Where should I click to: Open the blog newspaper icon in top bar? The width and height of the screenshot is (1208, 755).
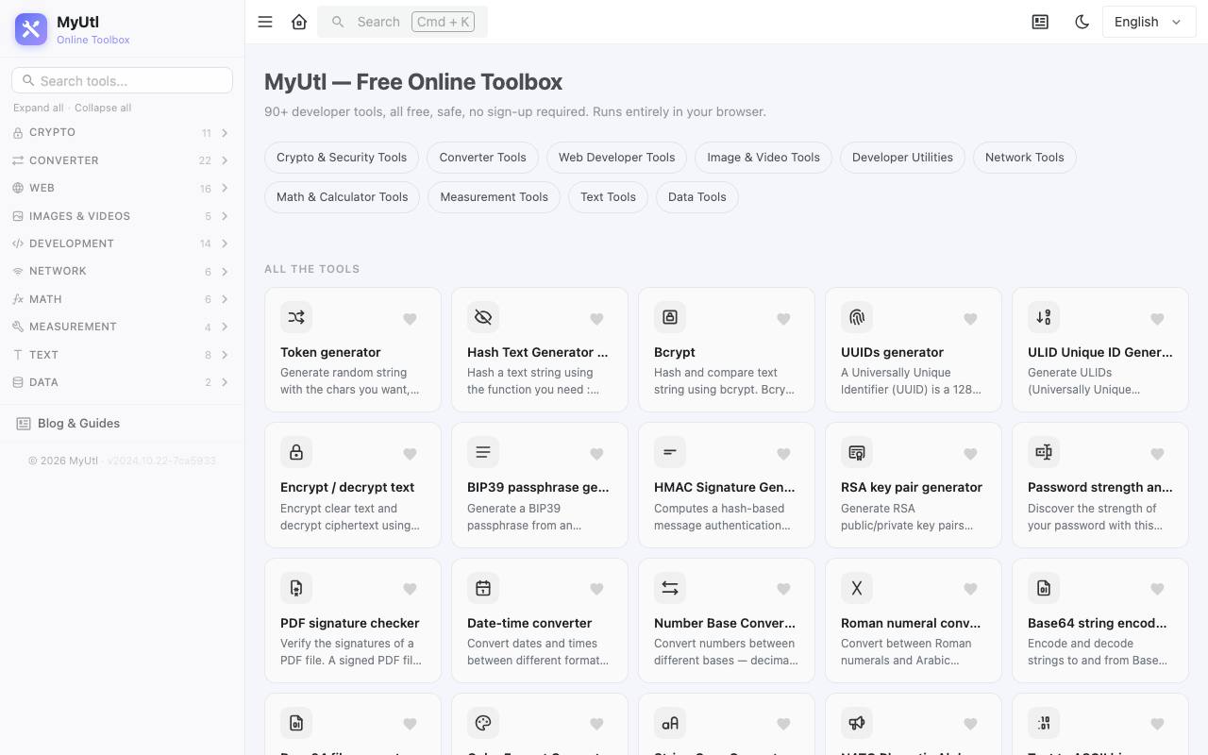1040,22
